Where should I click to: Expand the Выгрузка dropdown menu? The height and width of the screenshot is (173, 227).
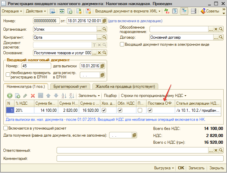click(x=164, y=168)
